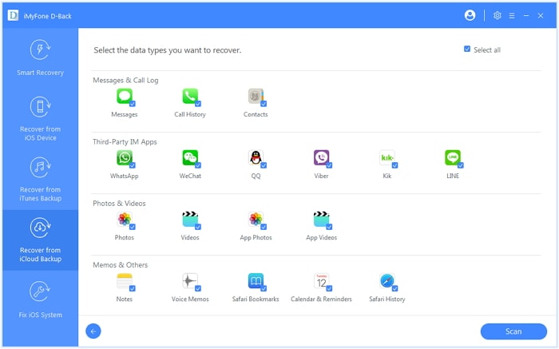This screenshot has height=349, width=559.
Task: Click the WhatsApp icon
Action: coord(125,157)
